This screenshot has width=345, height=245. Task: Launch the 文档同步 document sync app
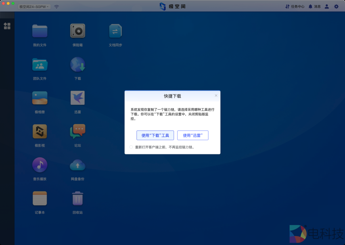click(115, 31)
